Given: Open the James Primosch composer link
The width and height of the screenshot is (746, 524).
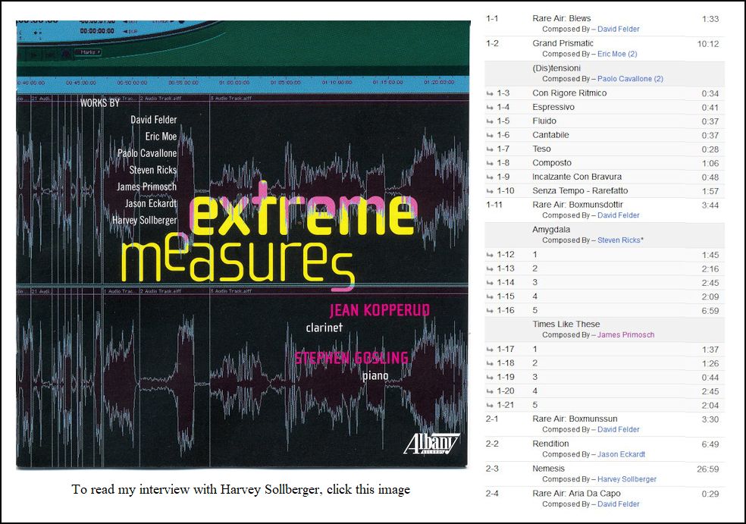Looking at the screenshot, I should (625, 334).
